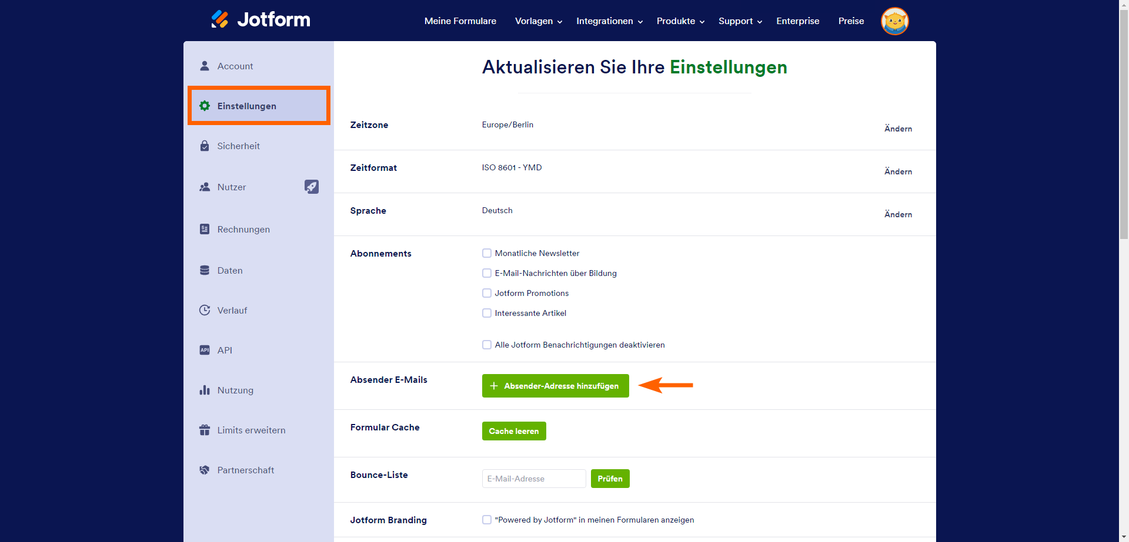Viewport: 1129px width, 542px height.
Task: Click the Einstellungen gear icon
Action: click(x=205, y=106)
